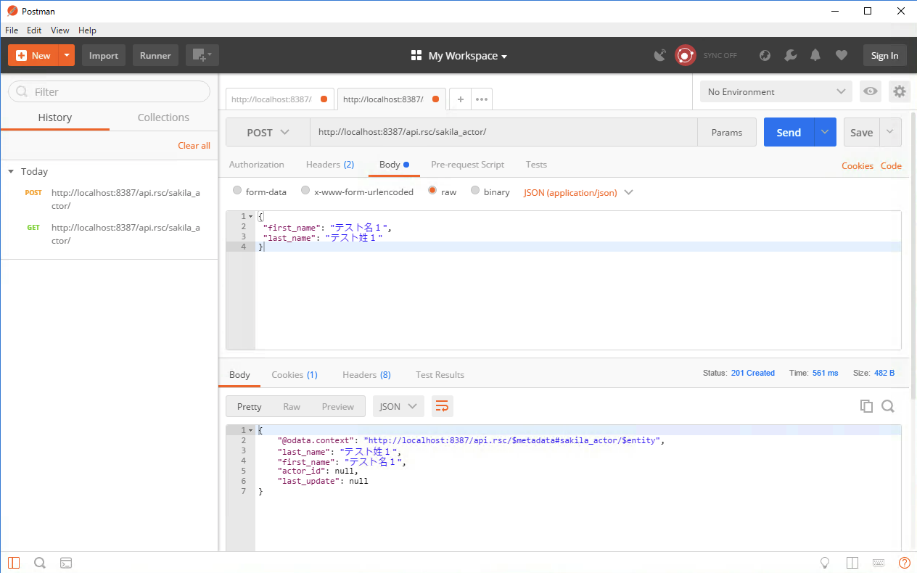Viewport: 917px width, 573px height.
Task: Collapse the request body JSON fold arrow
Action: [x=250, y=216]
